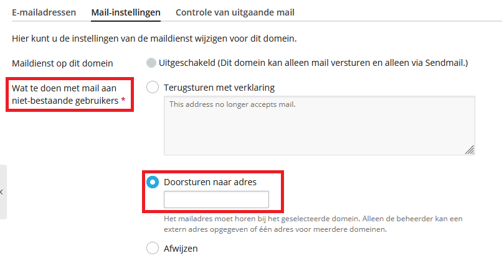Click the 'Maildienst op dit domein' label
Image resolution: width=502 pixels, height=261 pixels.
coord(62,63)
